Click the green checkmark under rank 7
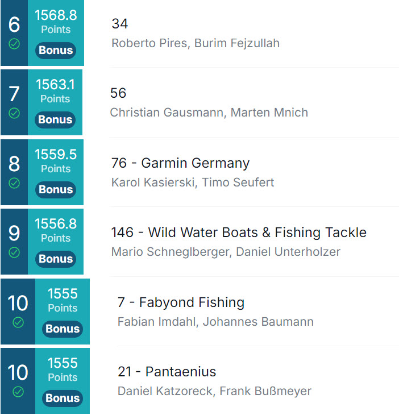 pyautogui.click(x=14, y=113)
